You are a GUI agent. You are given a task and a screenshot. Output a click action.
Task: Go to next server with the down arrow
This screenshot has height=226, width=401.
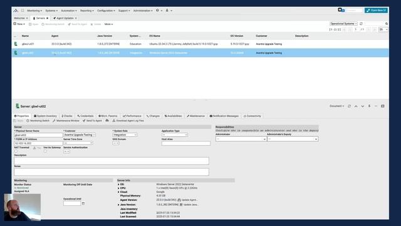click(x=362, y=106)
